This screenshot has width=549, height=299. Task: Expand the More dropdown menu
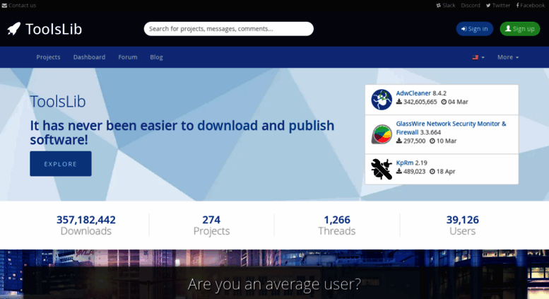pos(508,57)
